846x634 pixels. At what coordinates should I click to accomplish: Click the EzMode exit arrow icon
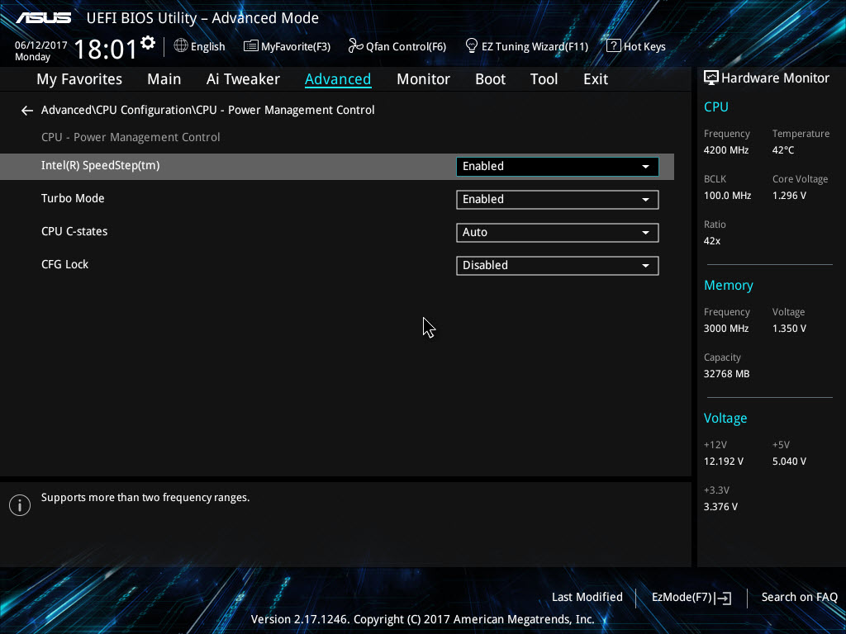pyautogui.click(x=724, y=598)
